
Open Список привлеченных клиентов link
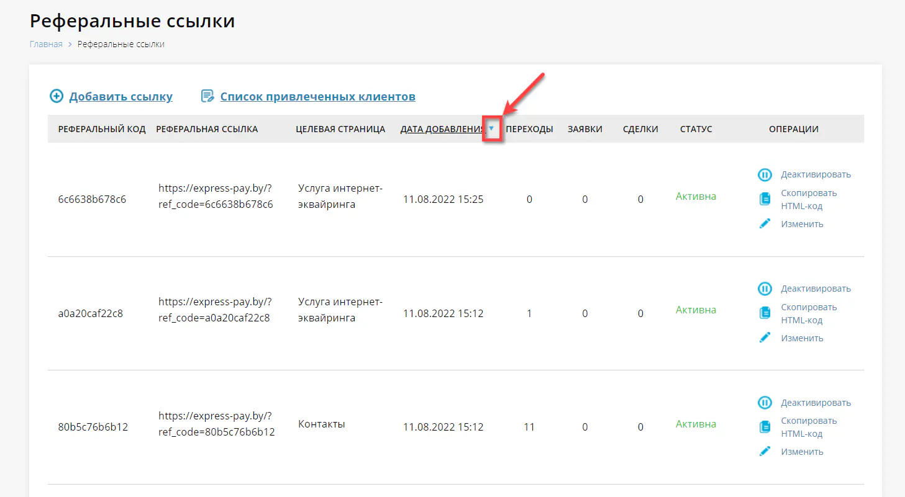(x=317, y=97)
